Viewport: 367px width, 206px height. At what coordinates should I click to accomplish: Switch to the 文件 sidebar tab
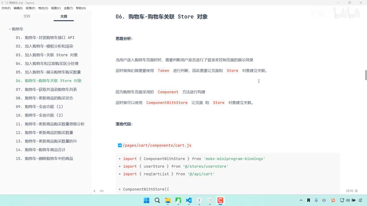click(x=27, y=16)
